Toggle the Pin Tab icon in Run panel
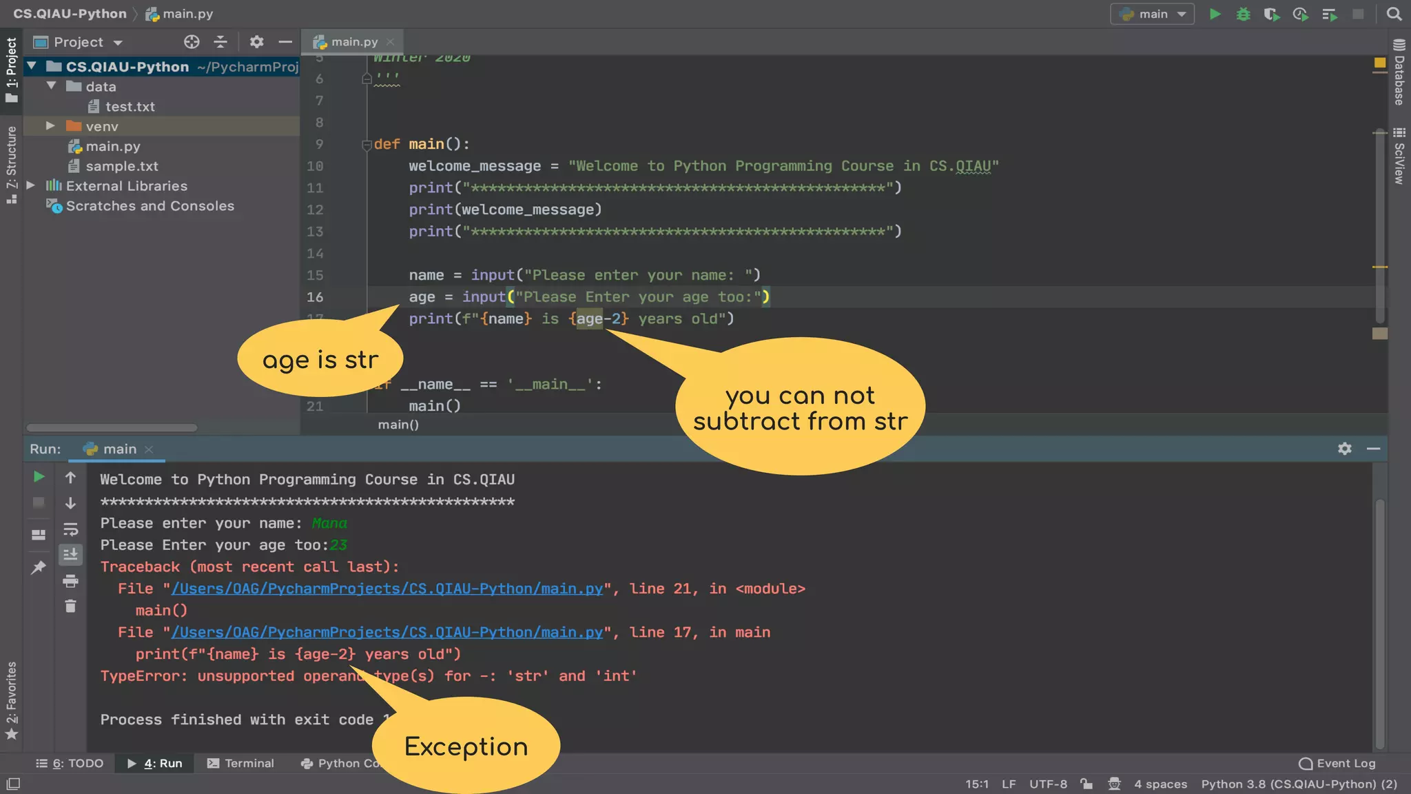The image size is (1411, 794). pyautogui.click(x=39, y=567)
